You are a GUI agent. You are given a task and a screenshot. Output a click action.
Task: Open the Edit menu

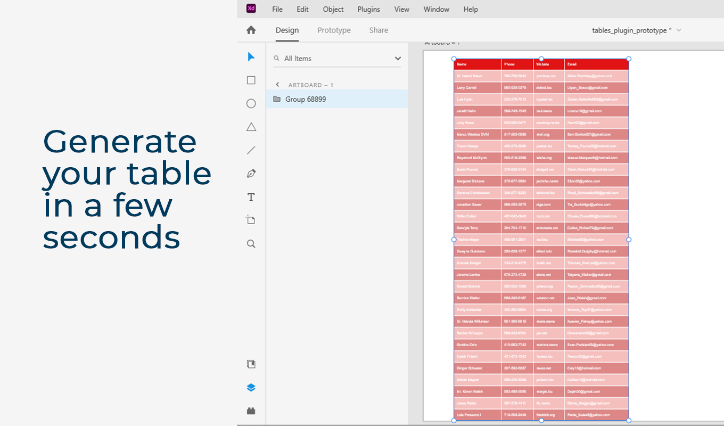(302, 9)
